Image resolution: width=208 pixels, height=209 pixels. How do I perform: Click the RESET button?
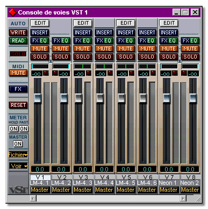click(x=18, y=105)
